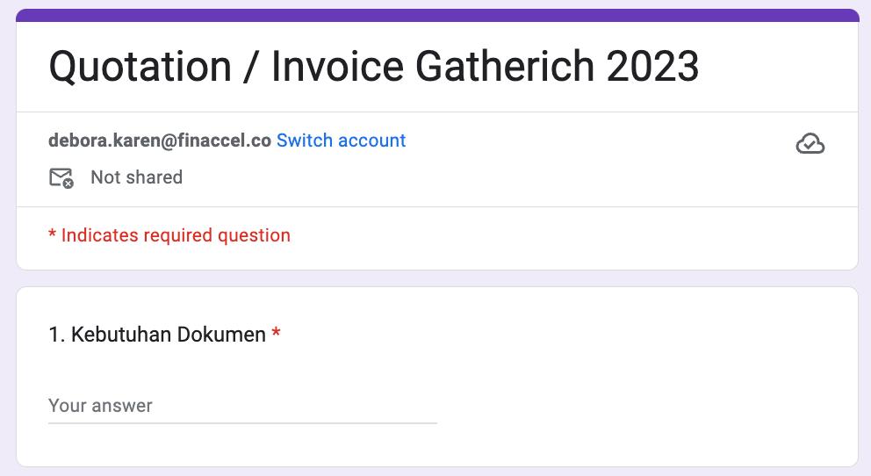The width and height of the screenshot is (871, 476).
Task: Click the cloud draft-saved status icon
Action: (x=810, y=144)
